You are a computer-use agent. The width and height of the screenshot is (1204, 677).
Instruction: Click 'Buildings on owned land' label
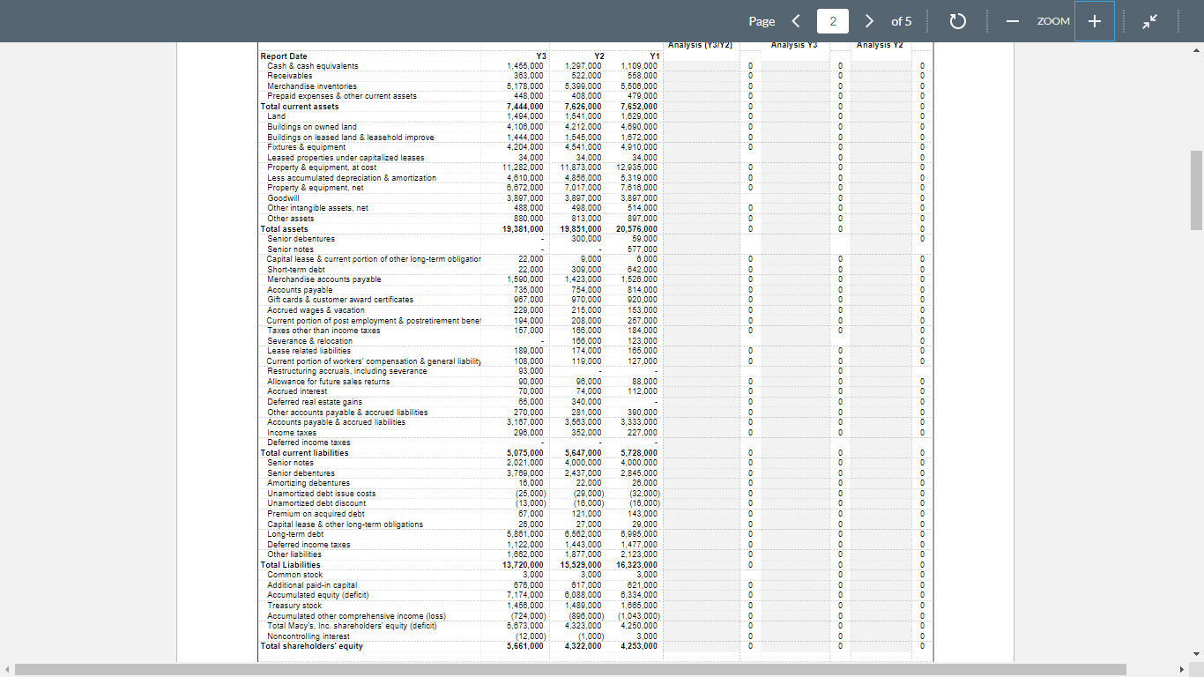click(x=312, y=127)
